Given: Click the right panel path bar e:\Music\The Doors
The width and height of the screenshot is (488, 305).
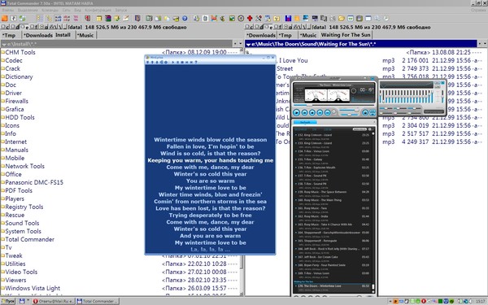Looking at the screenshot, I should click(x=361, y=44).
